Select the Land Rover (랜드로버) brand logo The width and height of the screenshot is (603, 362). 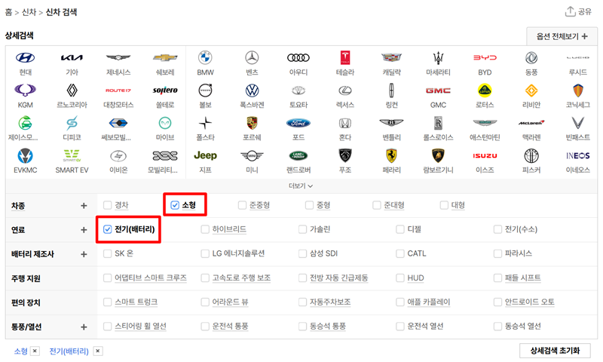tap(298, 156)
